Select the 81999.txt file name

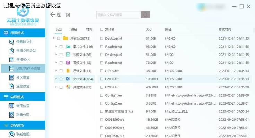[112, 71]
